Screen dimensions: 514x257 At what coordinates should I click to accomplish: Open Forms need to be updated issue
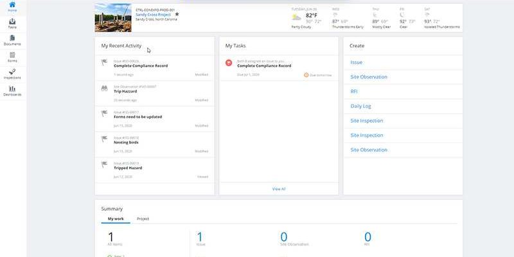tap(137, 117)
